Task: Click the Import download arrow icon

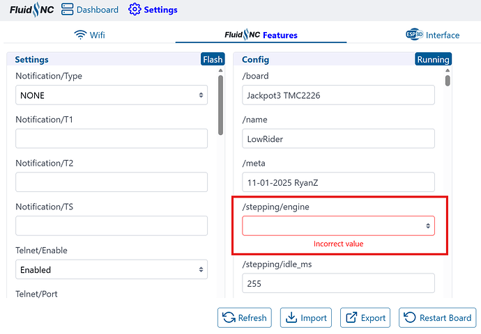Action: (x=291, y=317)
